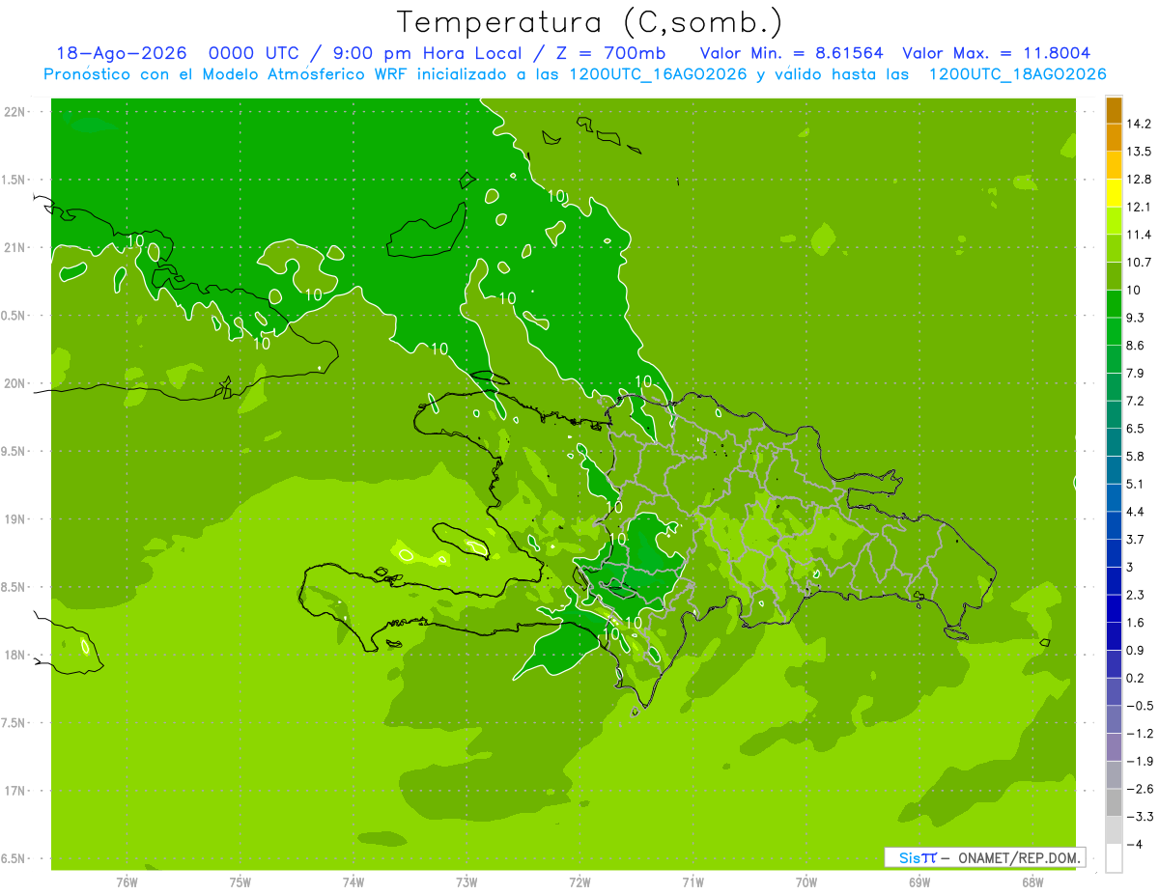Select the white swatch below -4
The width and height of the screenshot is (1159, 895).
pyautogui.click(x=1114, y=858)
